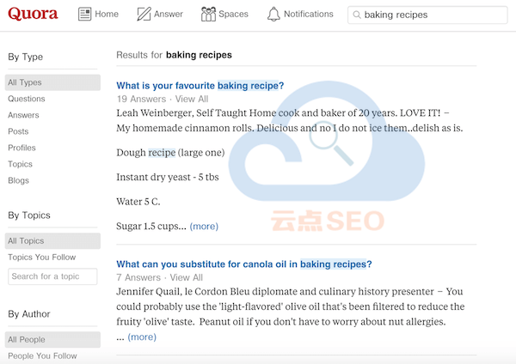Open the canola oil substitute question
The image size is (516, 364).
click(244, 264)
